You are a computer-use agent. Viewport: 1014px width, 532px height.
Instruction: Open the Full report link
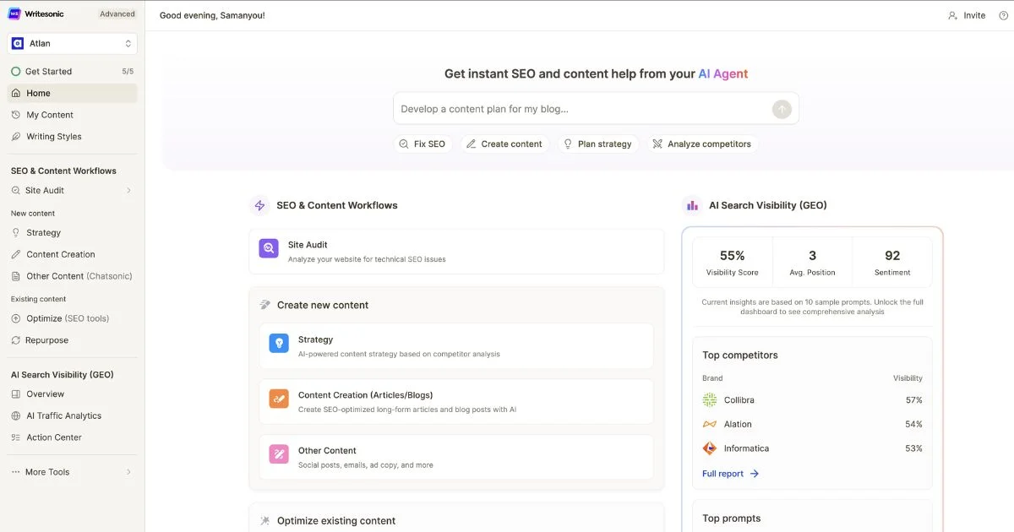[731, 474]
